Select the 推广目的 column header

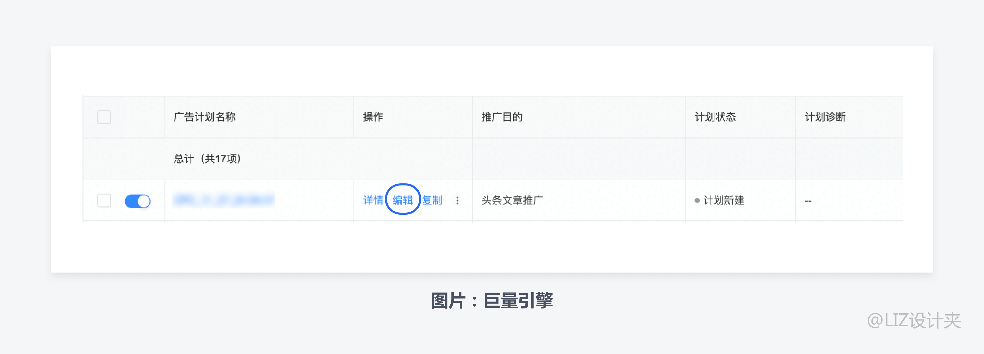(x=502, y=117)
